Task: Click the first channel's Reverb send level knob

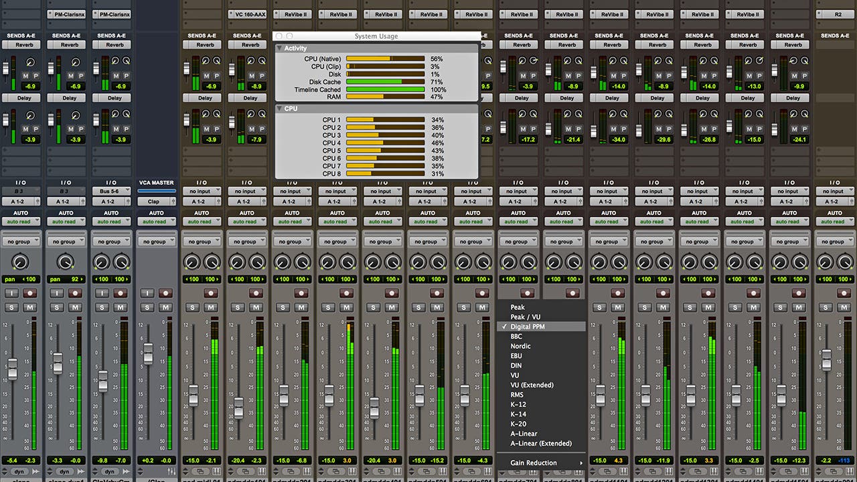Action: tap(29, 62)
